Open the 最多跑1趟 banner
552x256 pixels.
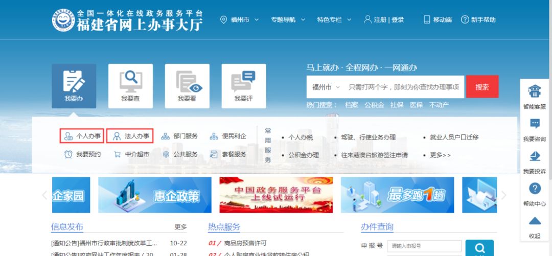(398, 195)
